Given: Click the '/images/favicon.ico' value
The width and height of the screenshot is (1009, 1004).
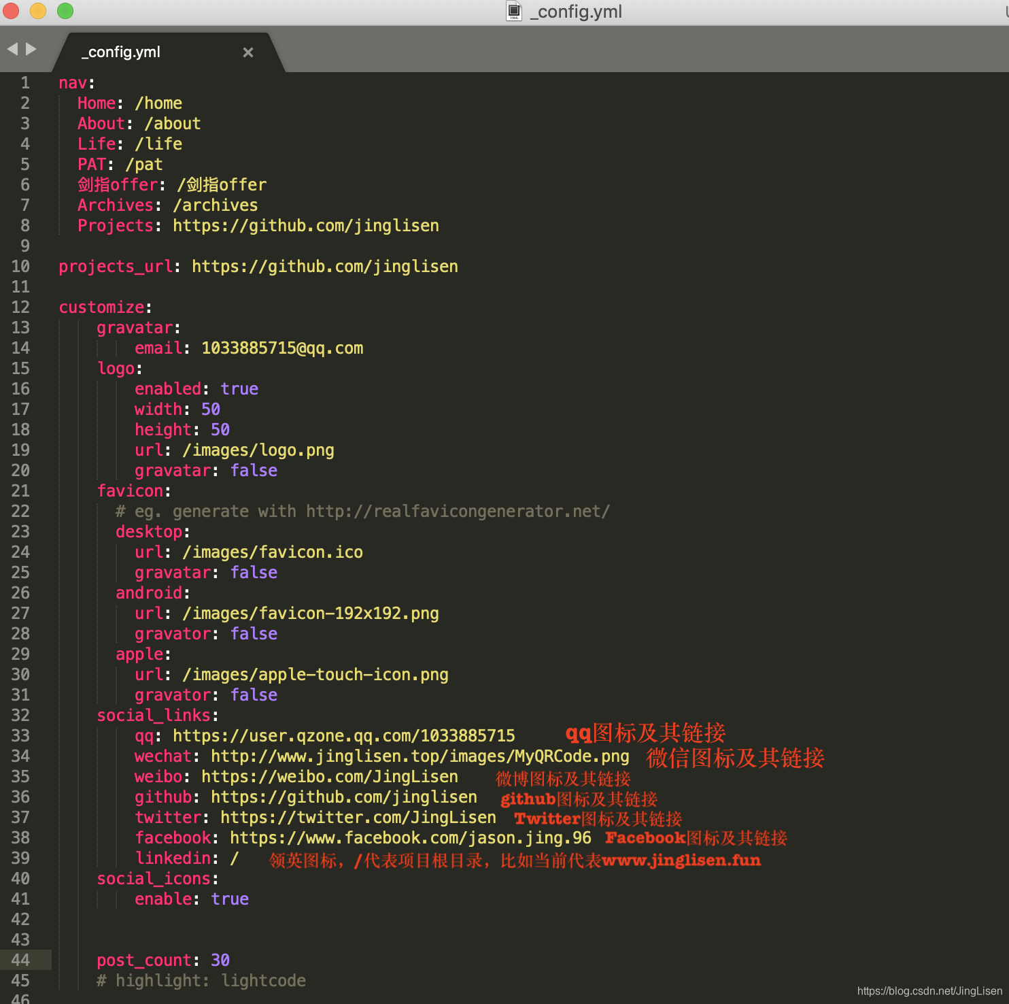Looking at the screenshot, I should tap(273, 552).
